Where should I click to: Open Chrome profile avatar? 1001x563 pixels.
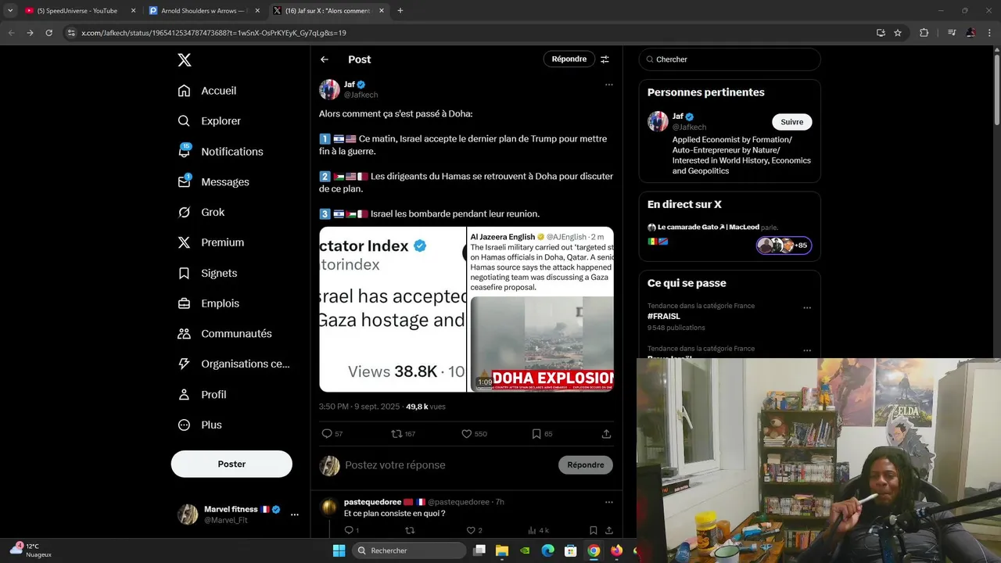point(971,33)
